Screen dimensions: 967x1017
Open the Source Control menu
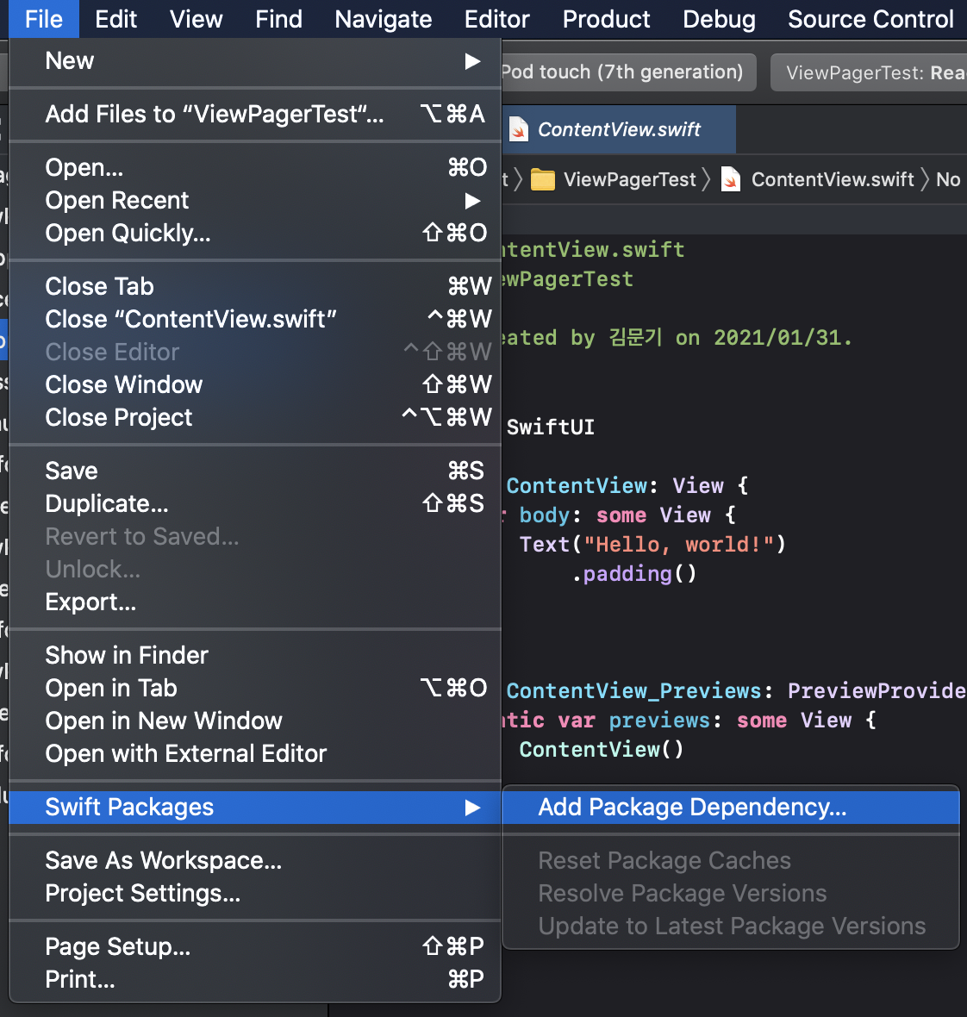click(x=870, y=19)
